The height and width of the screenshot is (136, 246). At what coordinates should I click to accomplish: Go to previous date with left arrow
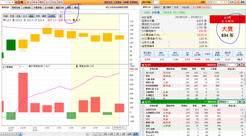point(224,2)
